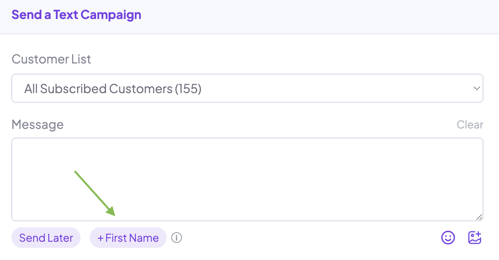Image resolution: width=499 pixels, height=260 pixels.
Task: Click the Customer List label
Action: 51,59
